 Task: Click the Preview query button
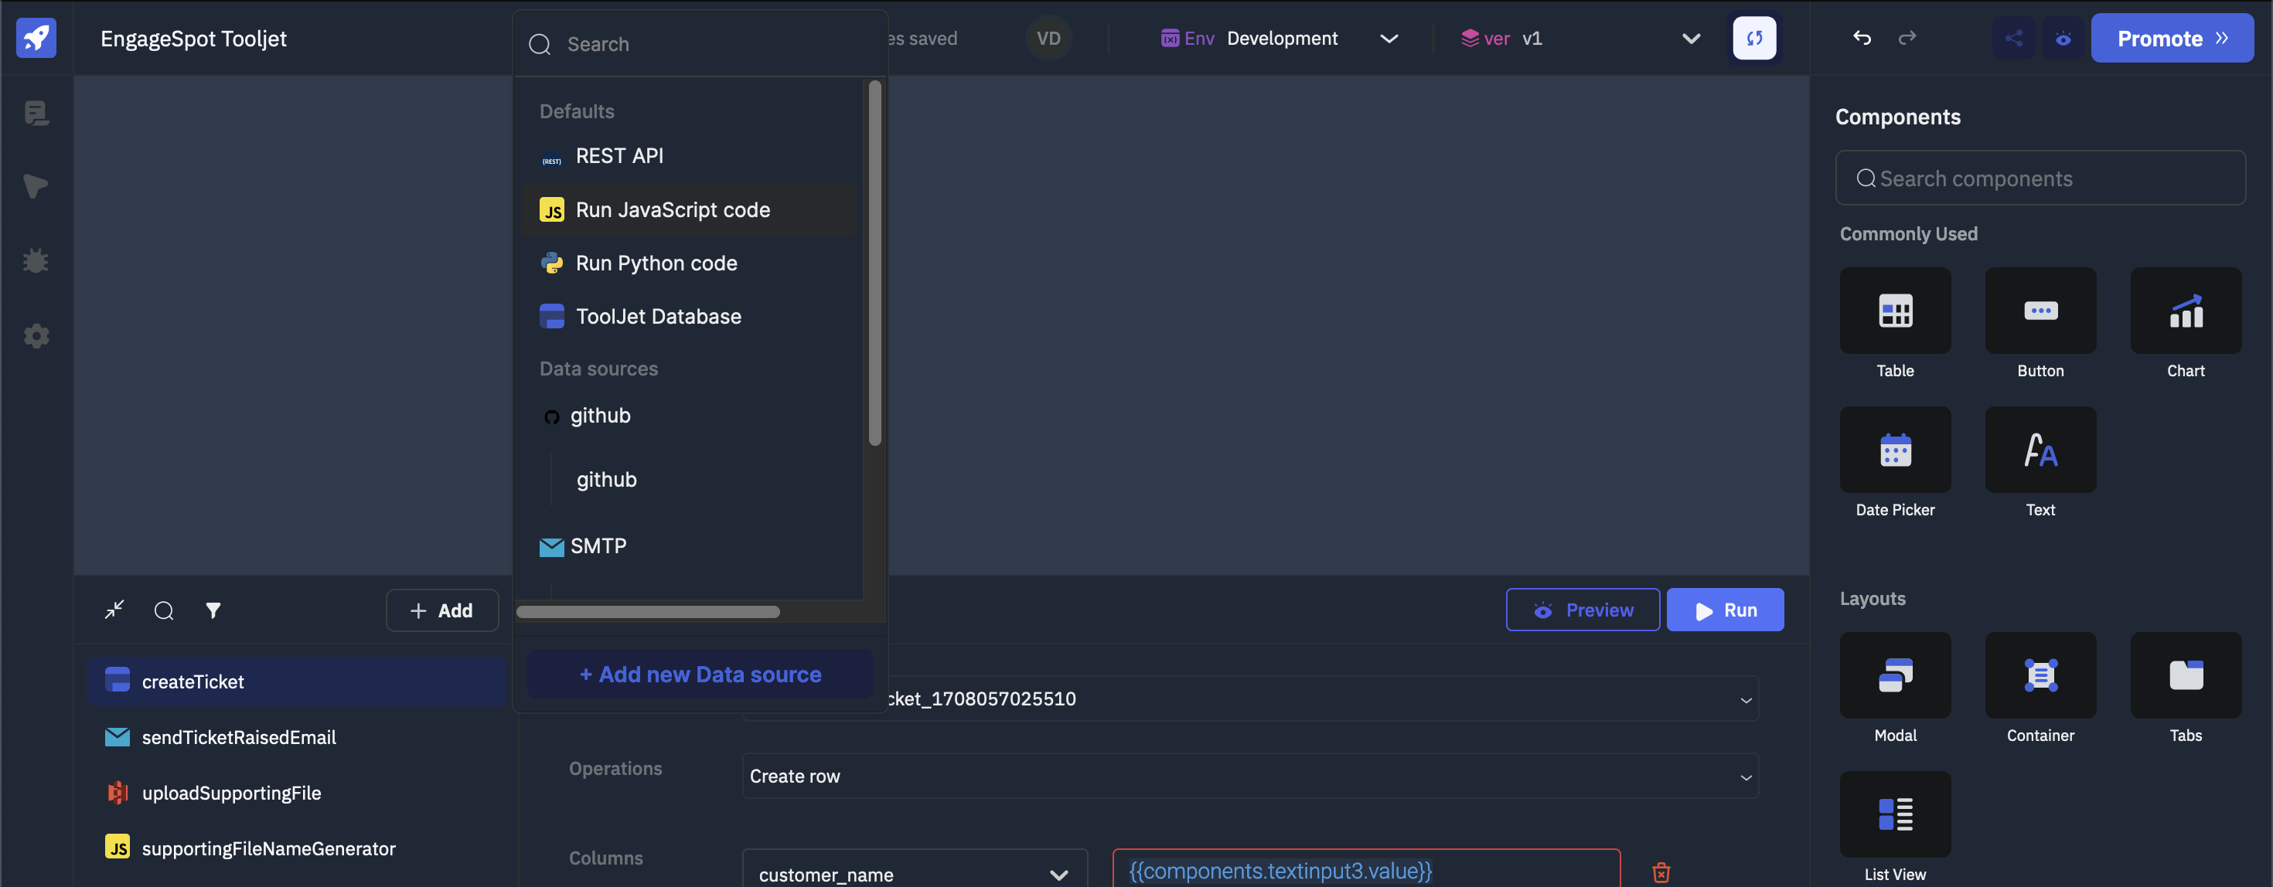[x=1583, y=610]
